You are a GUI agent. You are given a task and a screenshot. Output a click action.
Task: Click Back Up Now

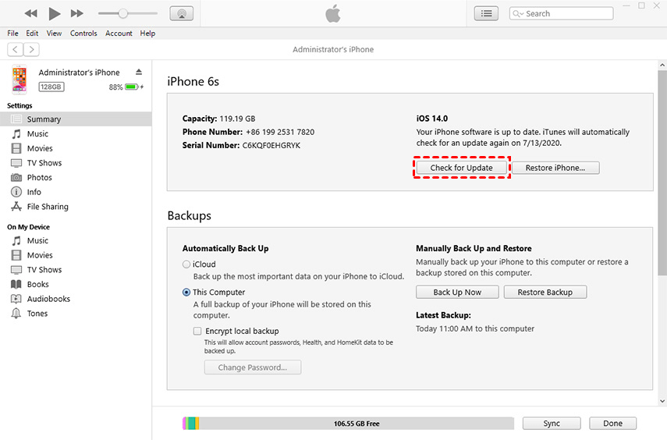(x=457, y=292)
